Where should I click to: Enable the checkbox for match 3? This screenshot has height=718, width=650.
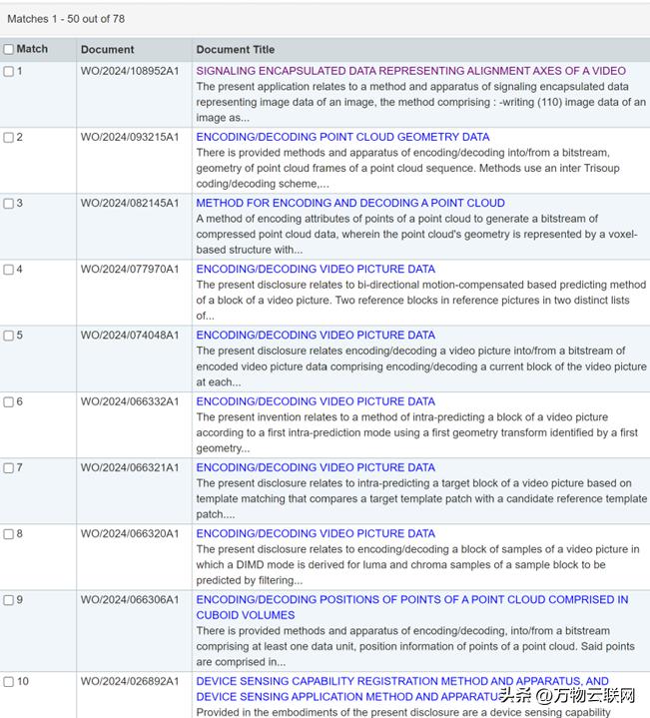tap(9, 204)
